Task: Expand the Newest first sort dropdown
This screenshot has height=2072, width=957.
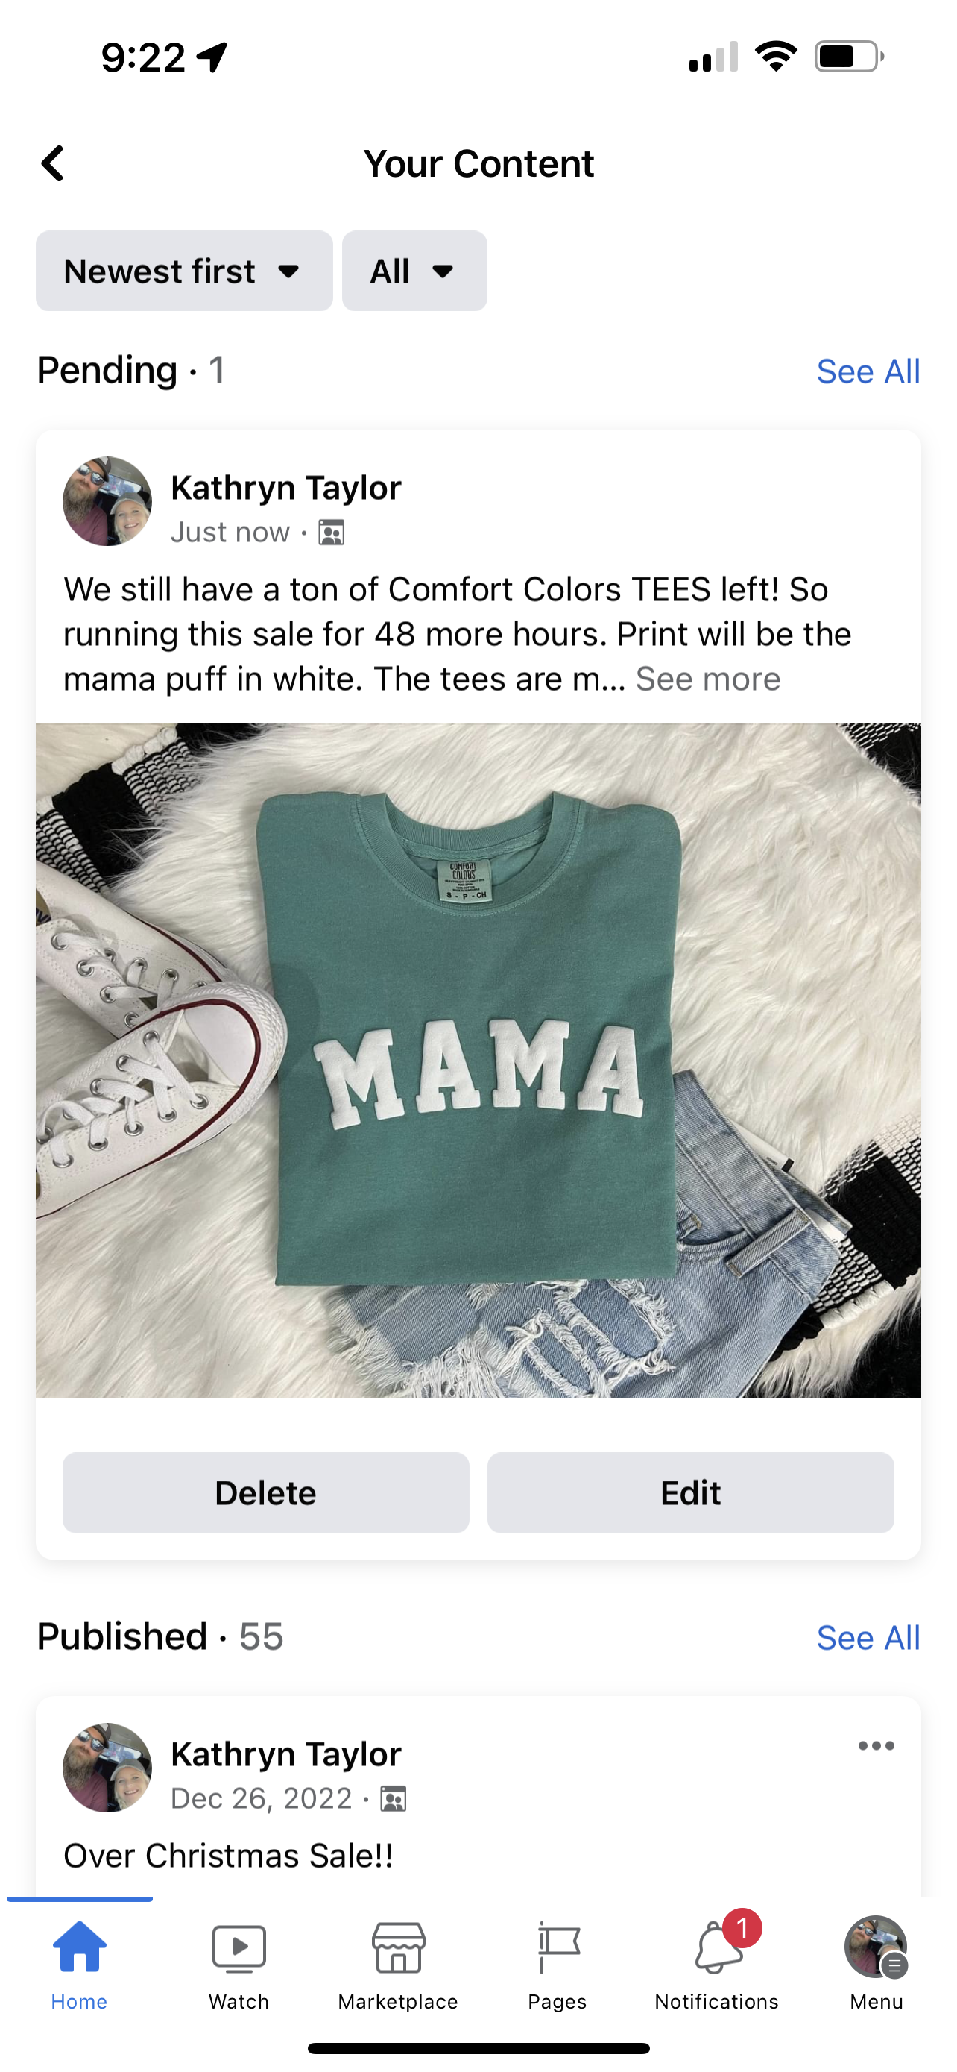Action: pyautogui.click(x=184, y=271)
